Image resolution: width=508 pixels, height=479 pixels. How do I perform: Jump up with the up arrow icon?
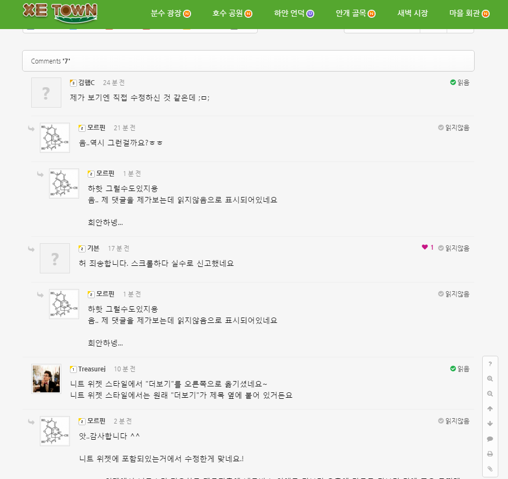tap(490, 409)
